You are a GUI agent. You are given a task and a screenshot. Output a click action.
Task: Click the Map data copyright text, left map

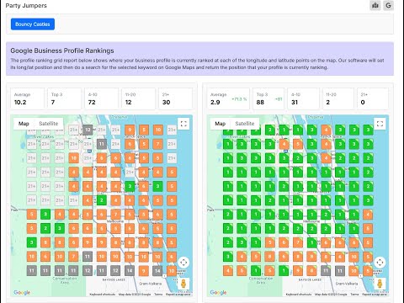point(135,295)
